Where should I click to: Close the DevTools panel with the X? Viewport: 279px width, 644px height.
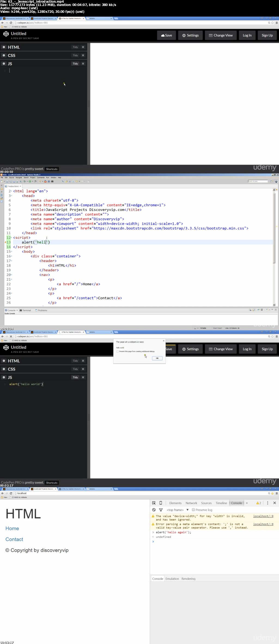pyautogui.click(x=275, y=503)
